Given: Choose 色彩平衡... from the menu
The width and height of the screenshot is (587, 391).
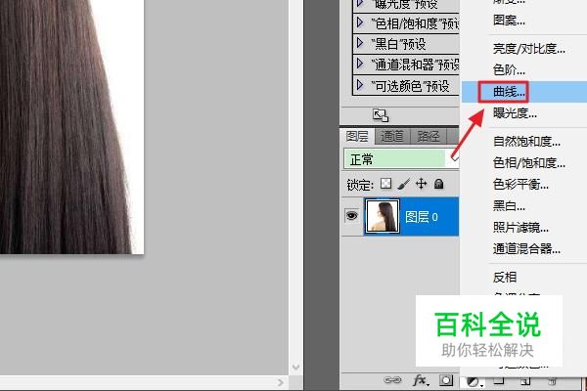Looking at the screenshot, I should [520, 184].
